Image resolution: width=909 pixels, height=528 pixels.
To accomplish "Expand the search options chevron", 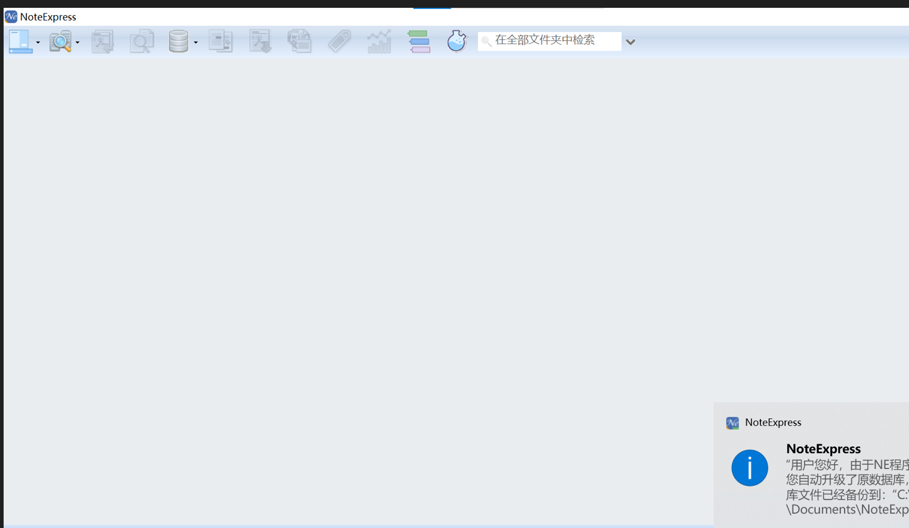I will click(x=630, y=42).
